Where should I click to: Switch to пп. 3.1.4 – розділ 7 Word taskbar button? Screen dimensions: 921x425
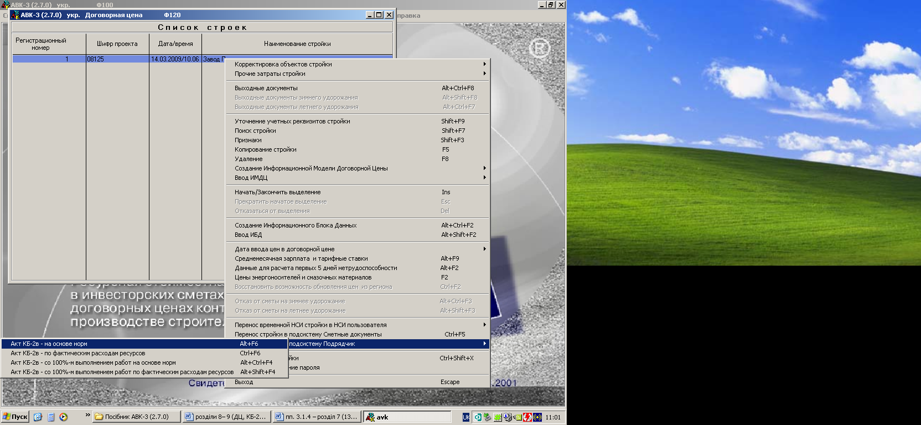pos(317,417)
